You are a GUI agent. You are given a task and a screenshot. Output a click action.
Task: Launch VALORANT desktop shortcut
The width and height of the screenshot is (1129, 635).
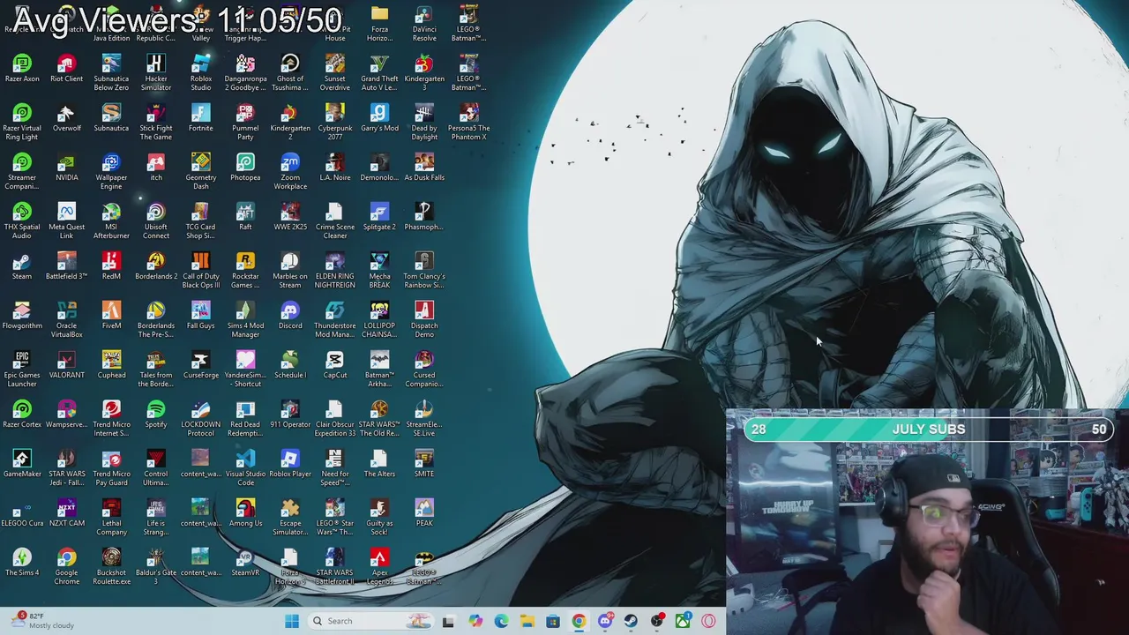66,365
